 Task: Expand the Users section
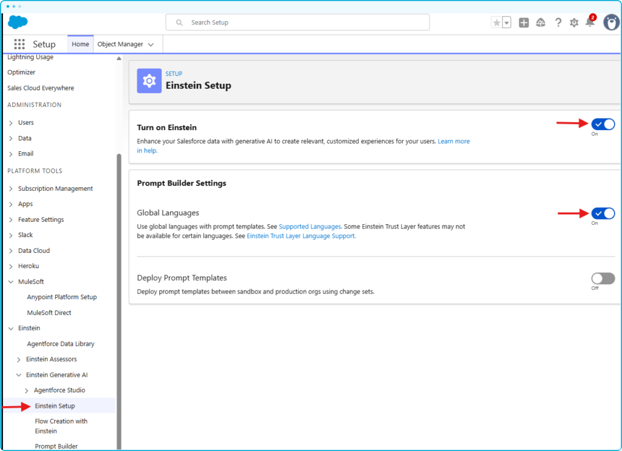[11, 123]
